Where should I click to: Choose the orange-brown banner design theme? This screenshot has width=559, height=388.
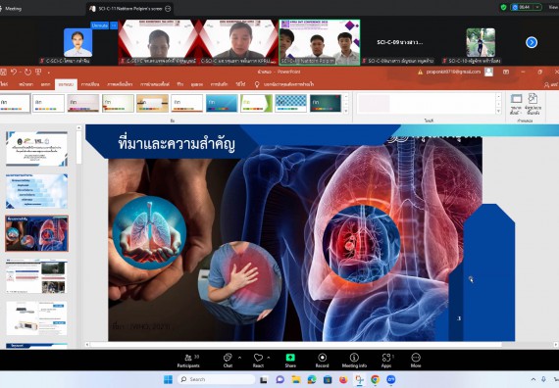[152, 103]
